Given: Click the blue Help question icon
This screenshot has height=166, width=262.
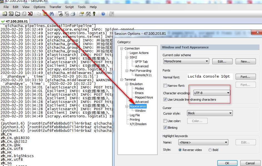Looking at the screenshot, I should click(x=103, y=14).
